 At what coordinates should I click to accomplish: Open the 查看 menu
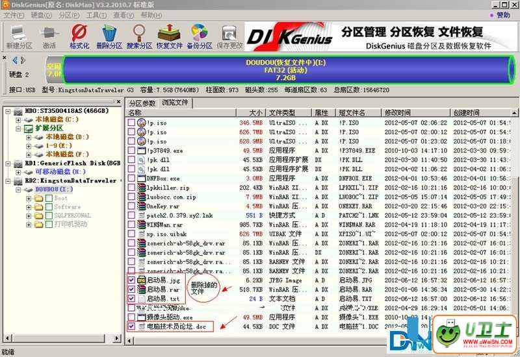(123, 15)
